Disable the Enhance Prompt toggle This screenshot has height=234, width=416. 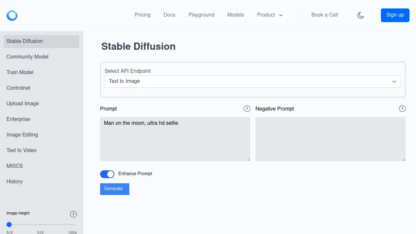click(107, 174)
